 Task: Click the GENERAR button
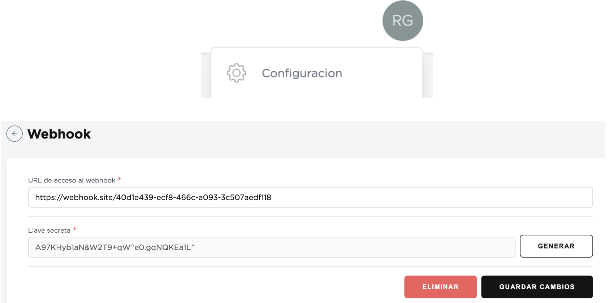[556, 246]
